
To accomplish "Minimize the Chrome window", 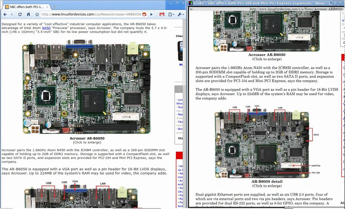I will tap(171, 3).
